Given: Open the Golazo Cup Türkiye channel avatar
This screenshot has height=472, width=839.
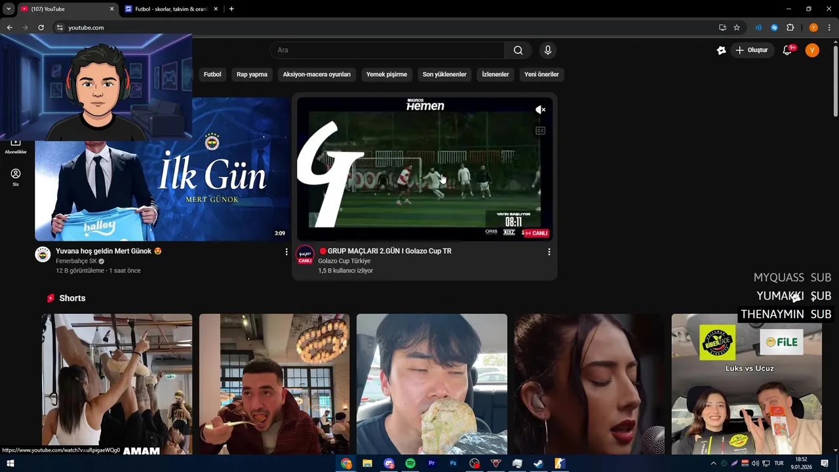Looking at the screenshot, I should (305, 255).
